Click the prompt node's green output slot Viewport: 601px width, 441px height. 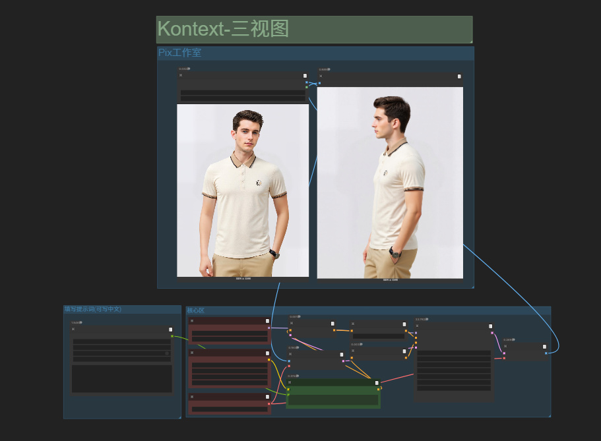coord(172,336)
